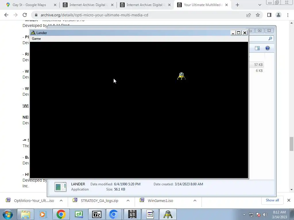Click the Size 56.1 KB value
Image resolution: width=294 pixels, height=220 pixels.
(119, 189)
